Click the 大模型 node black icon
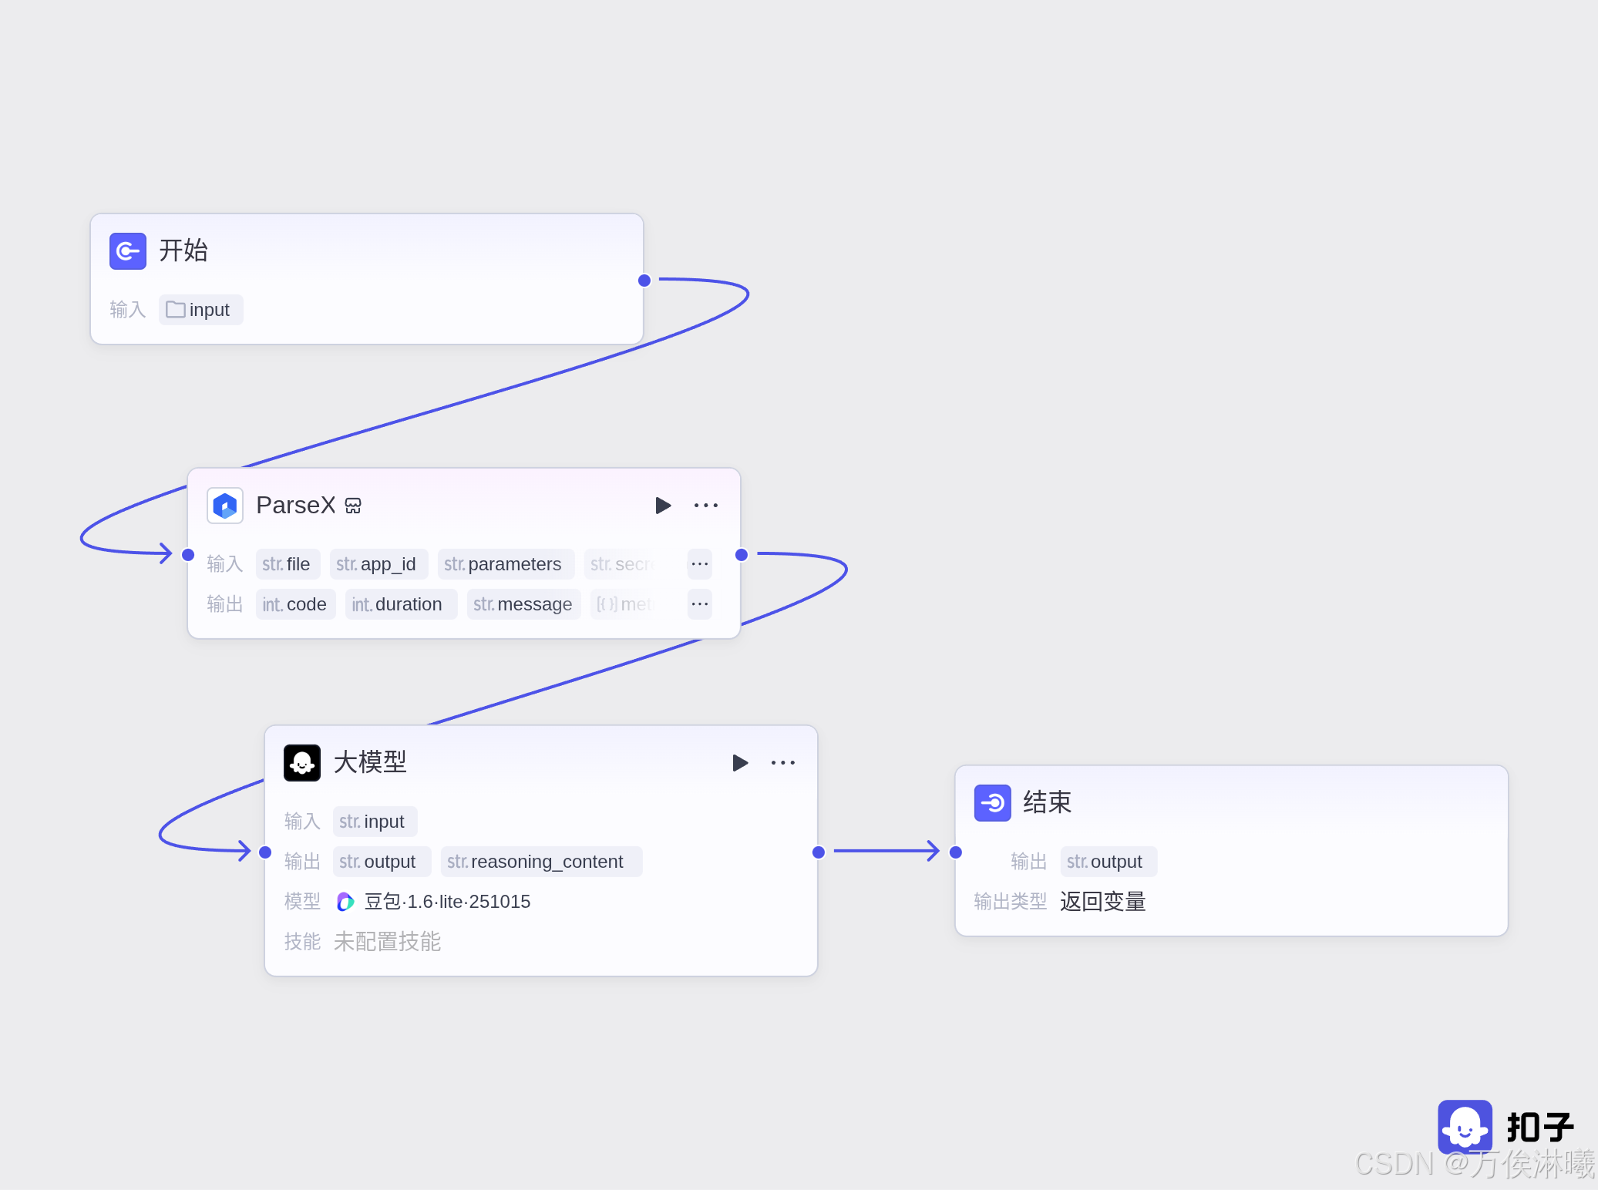Viewport: 1598px width, 1190px height. click(x=302, y=763)
